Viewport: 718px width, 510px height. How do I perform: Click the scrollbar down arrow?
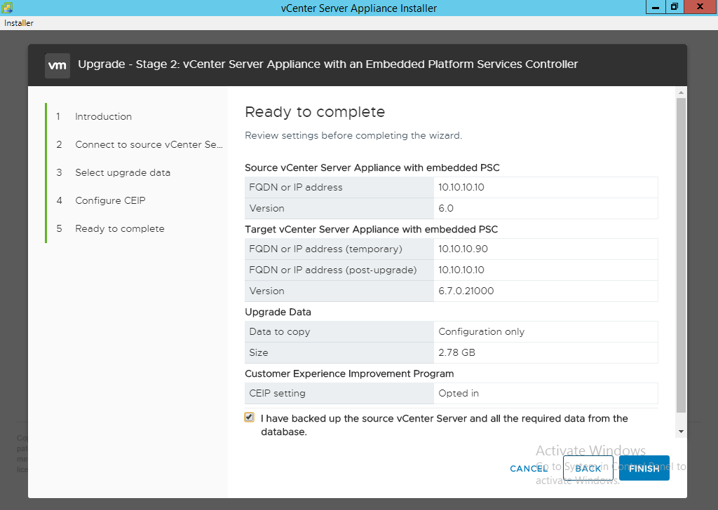681,432
